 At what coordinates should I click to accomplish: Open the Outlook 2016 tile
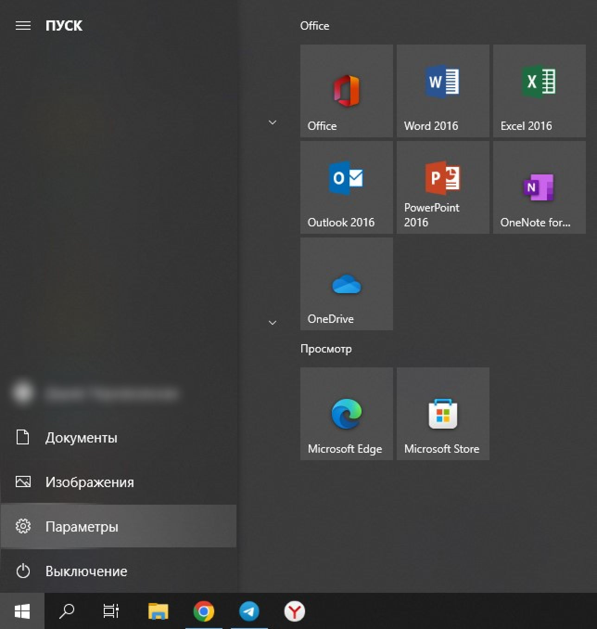tap(346, 187)
